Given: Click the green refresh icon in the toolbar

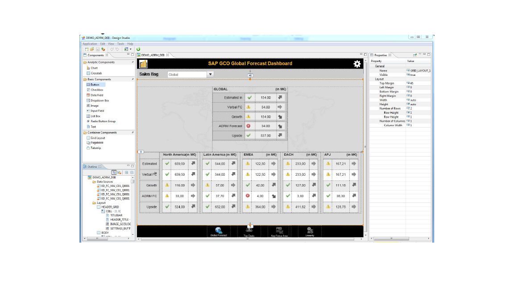Looking at the screenshot, I should [x=138, y=49].
